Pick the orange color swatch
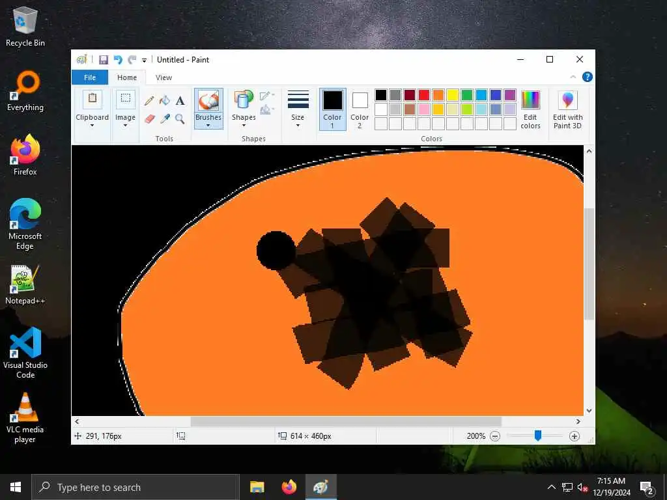 tap(438, 95)
